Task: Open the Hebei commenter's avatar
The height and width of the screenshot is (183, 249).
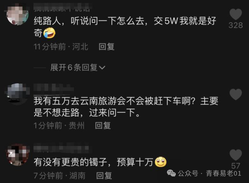Action: 17,14
